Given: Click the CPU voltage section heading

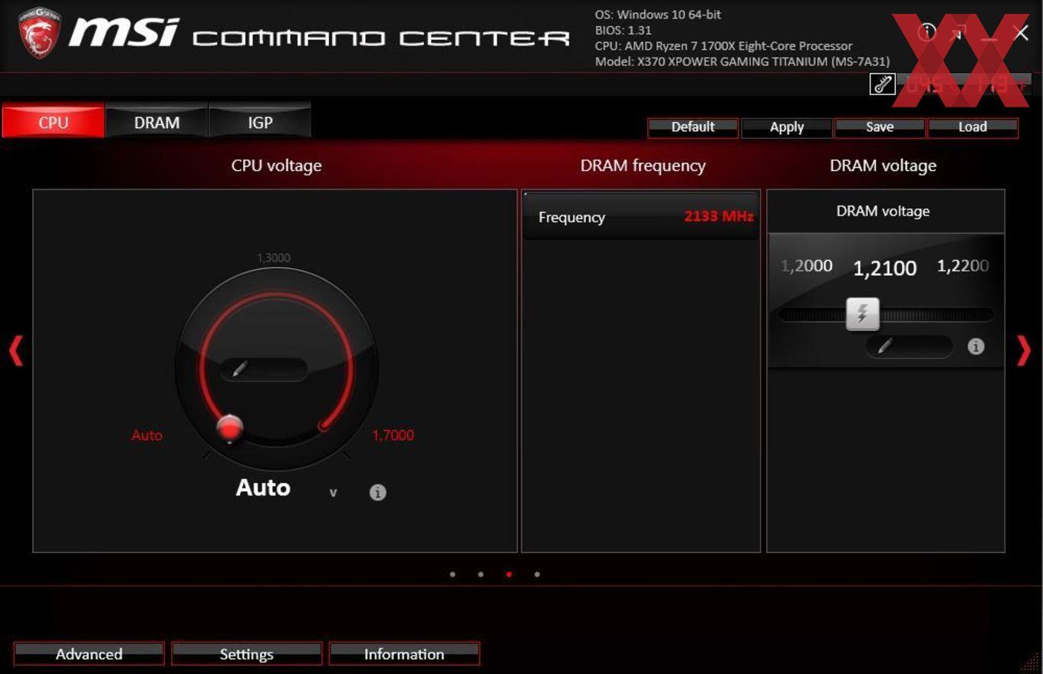Looking at the screenshot, I should [276, 166].
